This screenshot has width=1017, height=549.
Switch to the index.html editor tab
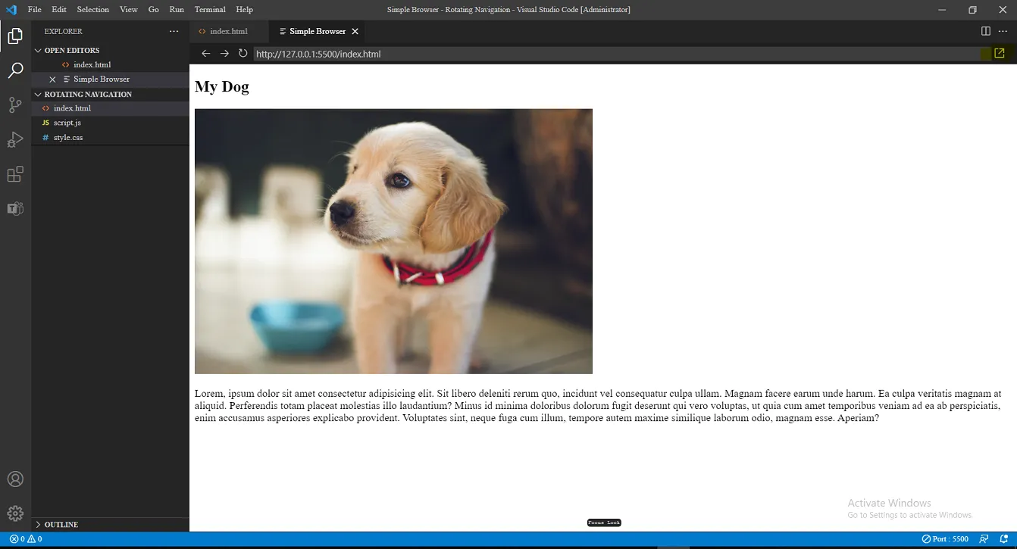click(x=229, y=32)
